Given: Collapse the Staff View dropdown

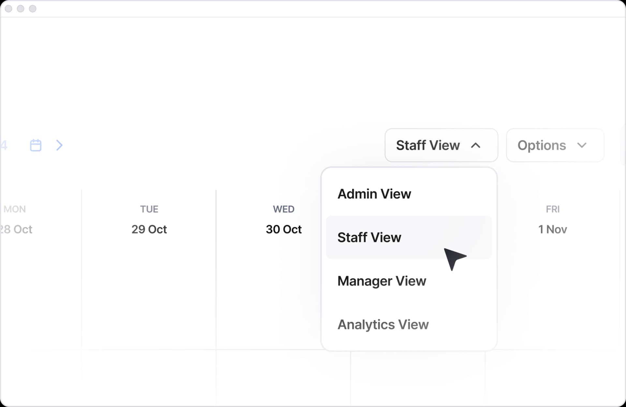Looking at the screenshot, I should [x=441, y=145].
